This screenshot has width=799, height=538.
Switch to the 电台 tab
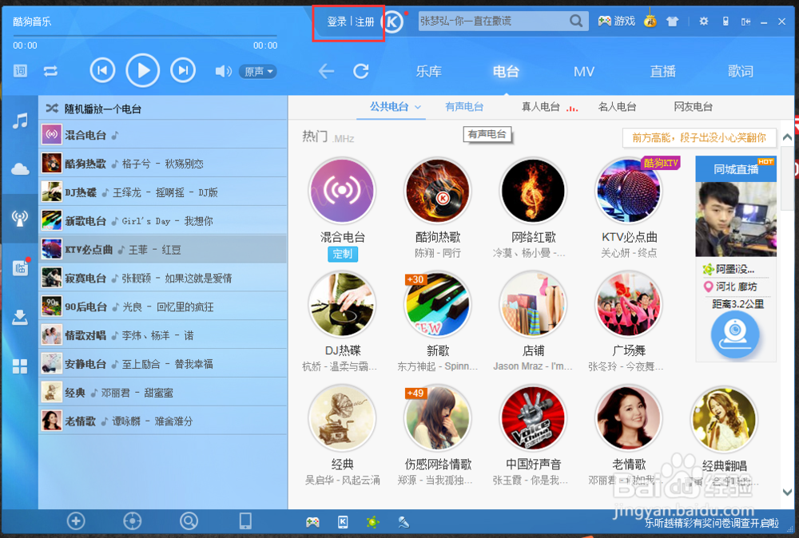point(506,71)
